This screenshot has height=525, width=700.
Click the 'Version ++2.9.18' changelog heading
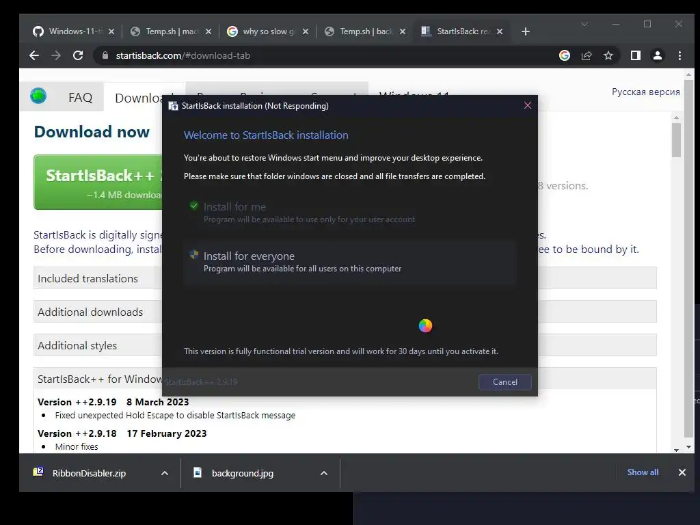77,433
